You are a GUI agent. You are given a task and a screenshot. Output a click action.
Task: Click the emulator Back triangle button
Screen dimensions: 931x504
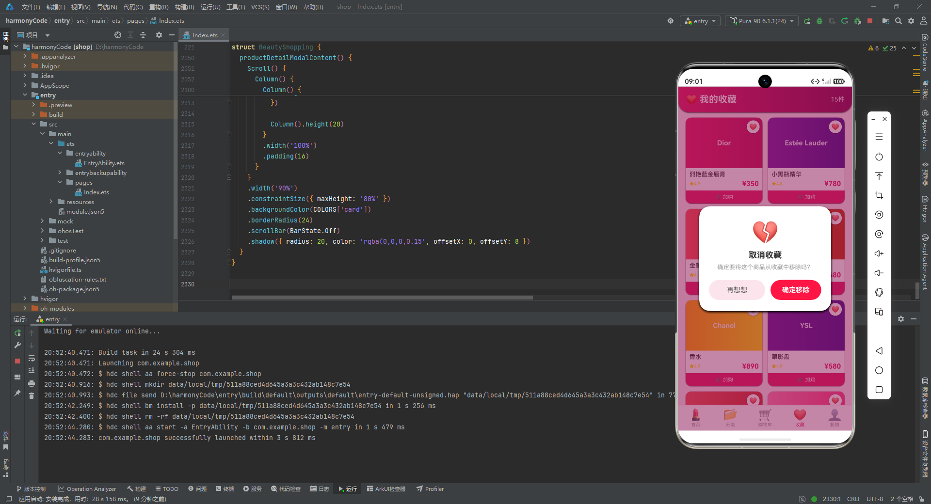[879, 351]
